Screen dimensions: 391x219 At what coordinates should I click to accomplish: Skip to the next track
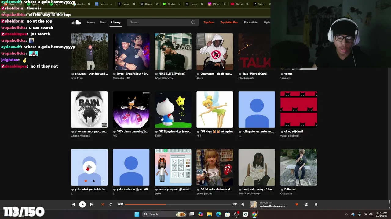(91, 204)
